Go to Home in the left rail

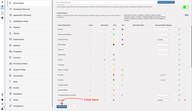2,7
